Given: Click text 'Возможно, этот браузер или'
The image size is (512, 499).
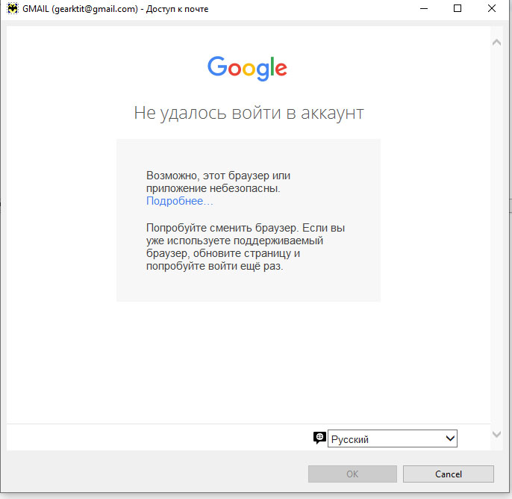Looking at the screenshot, I should point(218,176).
